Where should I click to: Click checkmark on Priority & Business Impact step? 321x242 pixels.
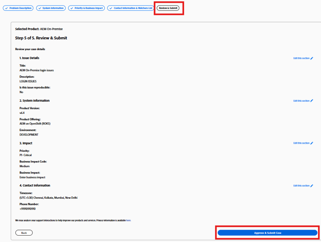pos(71,8)
